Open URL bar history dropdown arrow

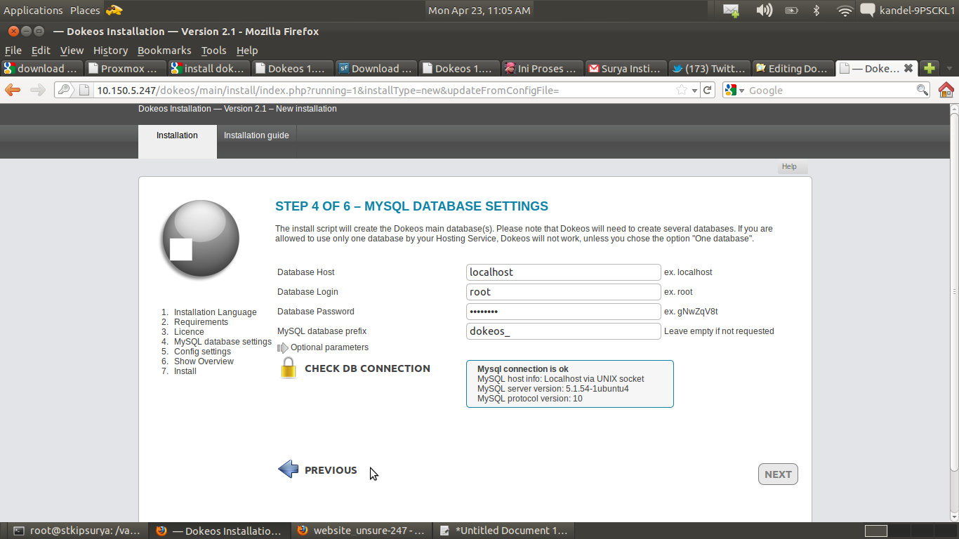[x=694, y=90]
